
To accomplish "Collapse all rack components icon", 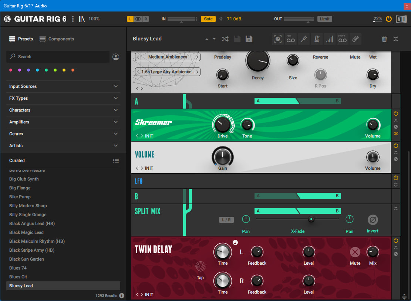I will tap(396, 39).
